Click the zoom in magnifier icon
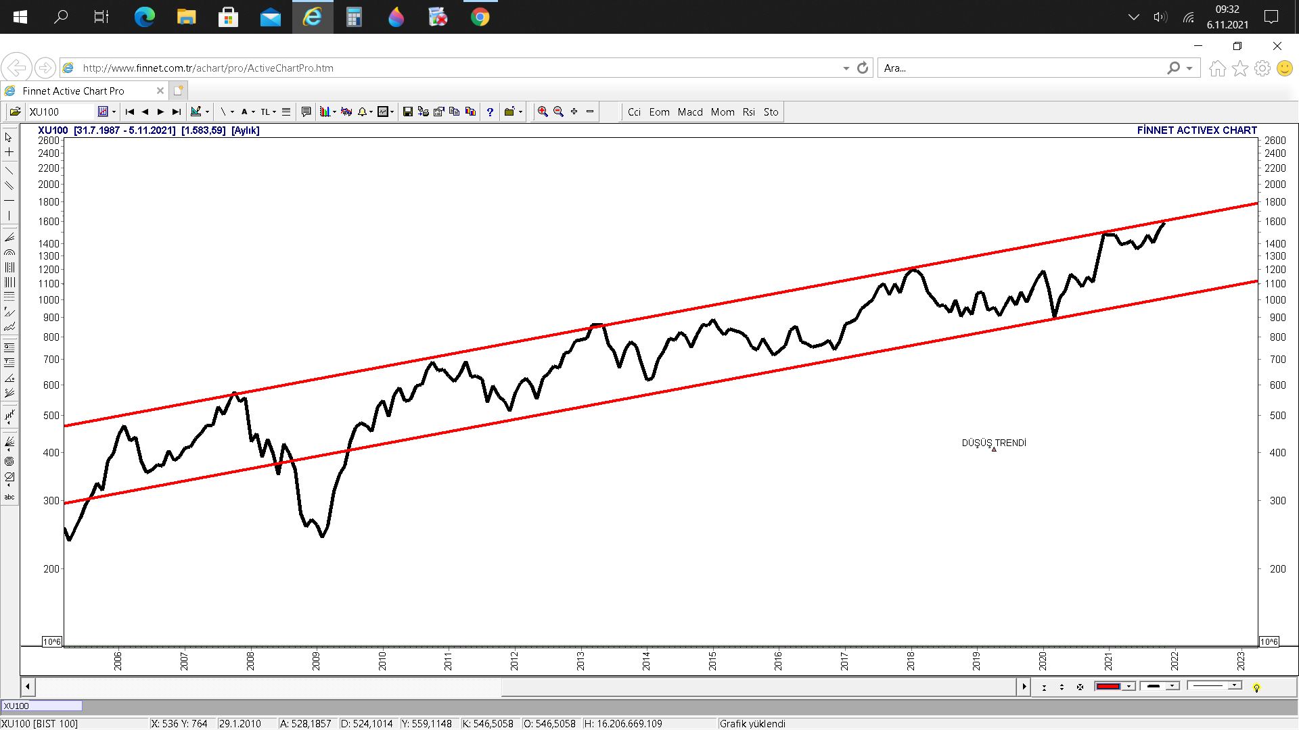The width and height of the screenshot is (1299, 730). [x=543, y=112]
